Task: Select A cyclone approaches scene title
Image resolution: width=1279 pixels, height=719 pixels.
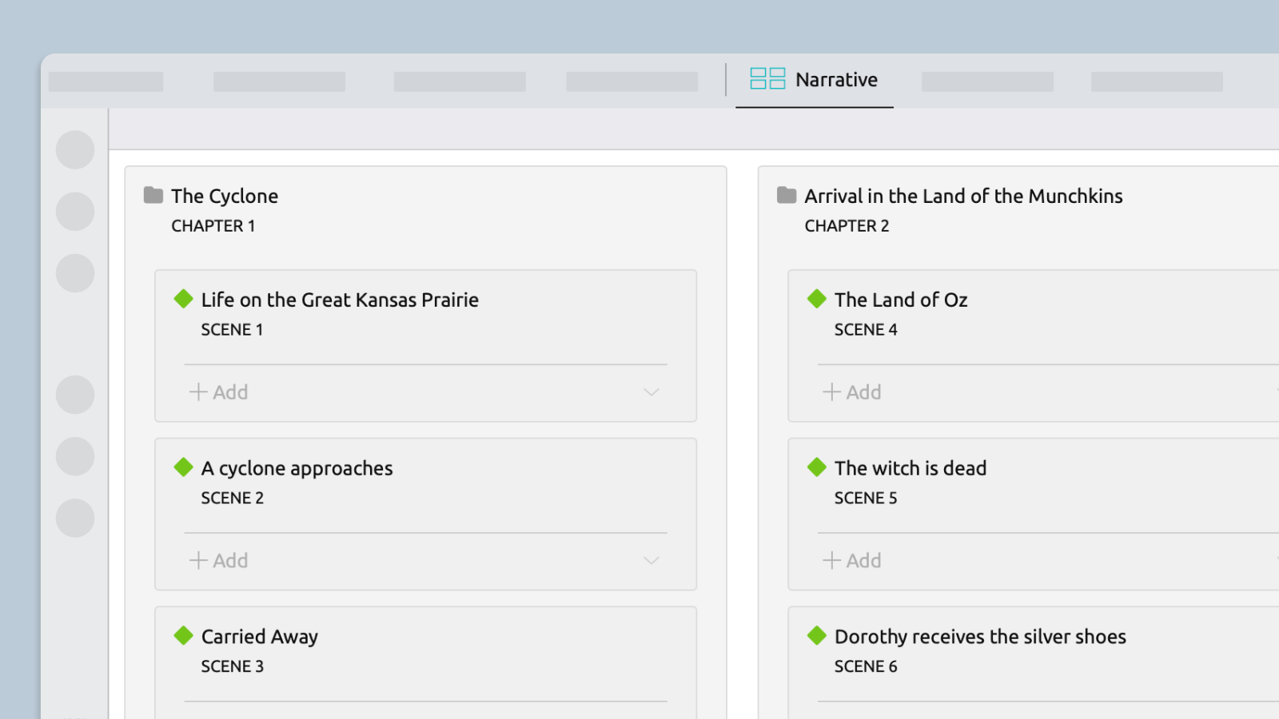Action: point(297,469)
